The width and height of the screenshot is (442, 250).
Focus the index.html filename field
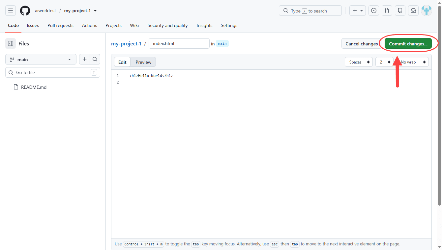click(x=179, y=43)
